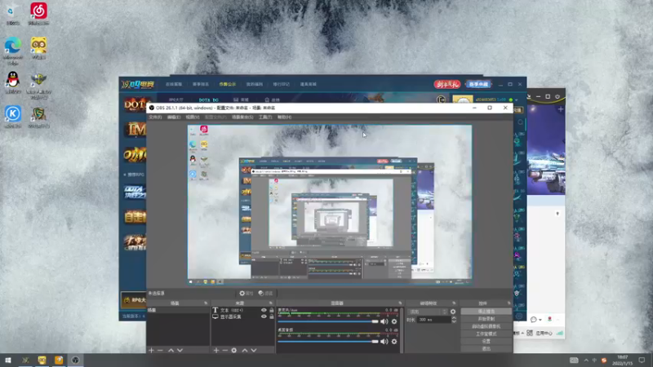Image resolution: width=653 pixels, height=367 pixels.
Task: Remove the selected source in OBS
Action: click(x=225, y=351)
